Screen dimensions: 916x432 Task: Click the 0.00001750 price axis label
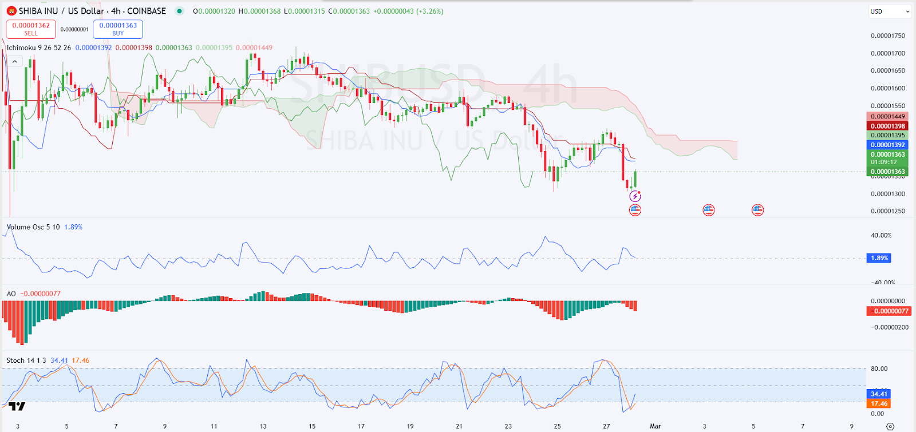tap(888, 35)
